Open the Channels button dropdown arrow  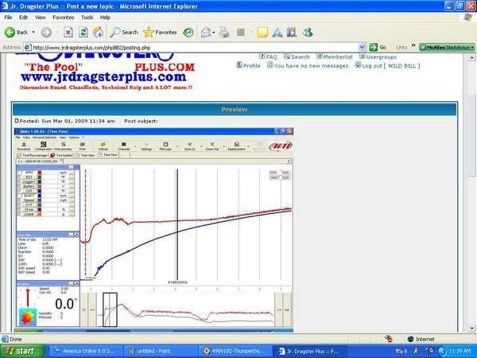coord(135,146)
